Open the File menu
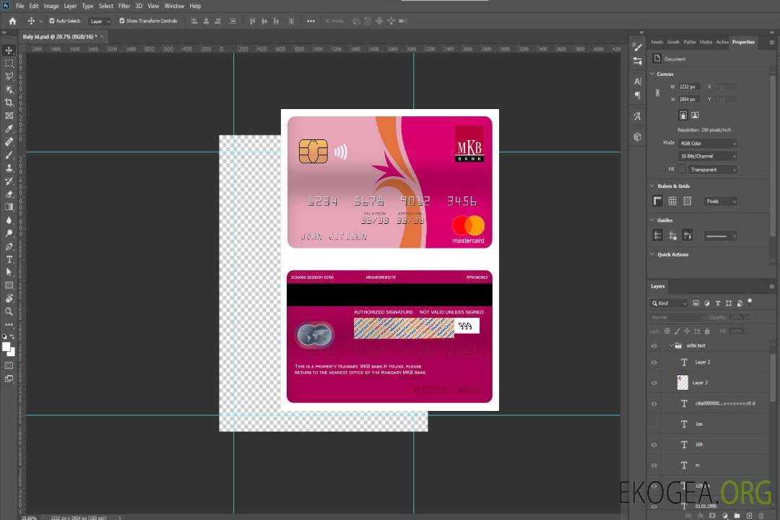The height and width of the screenshot is (520, 780). (19, 6)
